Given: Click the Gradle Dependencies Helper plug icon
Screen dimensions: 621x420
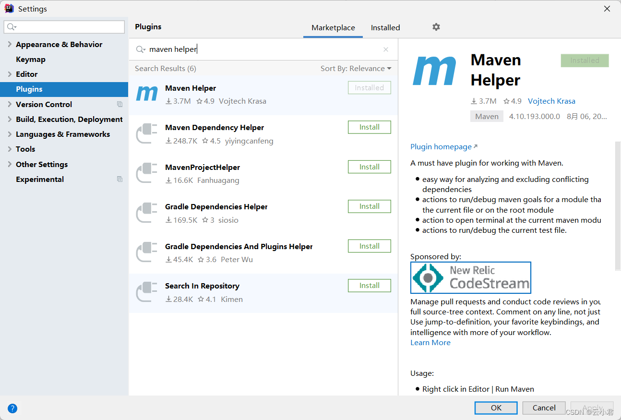Looking at the screenshot, I should 147,213.
